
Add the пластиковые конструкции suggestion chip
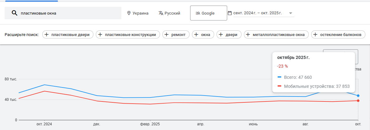point(128,35)
